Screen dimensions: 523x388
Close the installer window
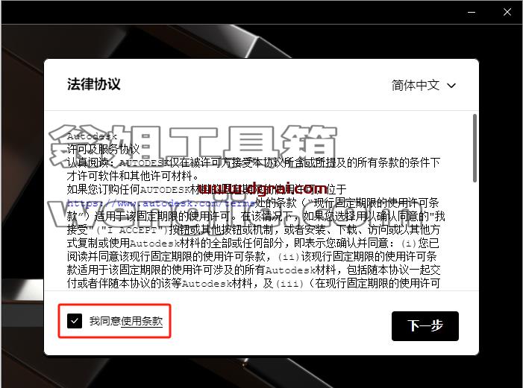(507, 13)
